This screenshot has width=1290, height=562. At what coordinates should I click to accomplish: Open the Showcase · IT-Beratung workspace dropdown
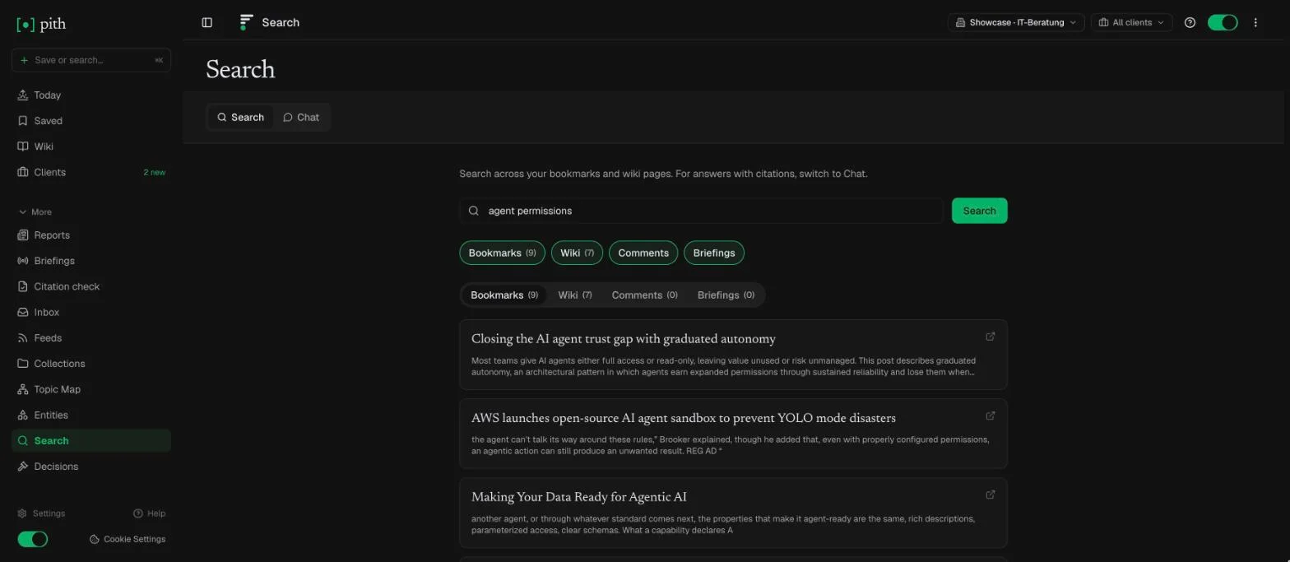1016,23
